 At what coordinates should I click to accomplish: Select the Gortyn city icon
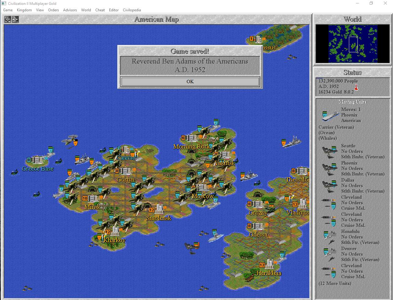126,171
